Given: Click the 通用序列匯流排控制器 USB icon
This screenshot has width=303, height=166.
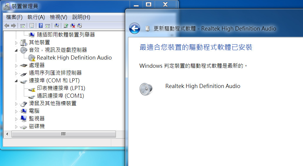Looking at the screenshot, I should [x=24, y=74].
